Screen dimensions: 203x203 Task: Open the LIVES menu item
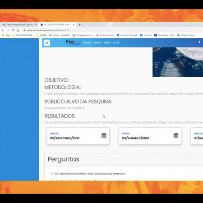[x=116, y=43]
